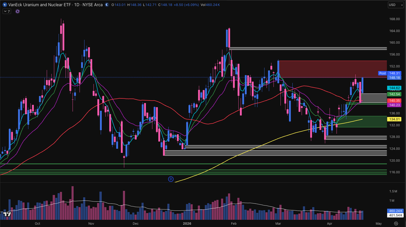Click the Oct time axis label

[x=37, y=224]
